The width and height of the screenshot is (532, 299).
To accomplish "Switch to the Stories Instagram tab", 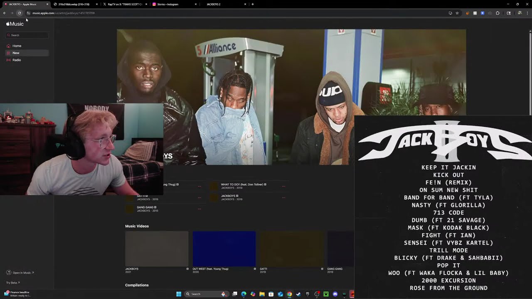I will pos(174,4).
